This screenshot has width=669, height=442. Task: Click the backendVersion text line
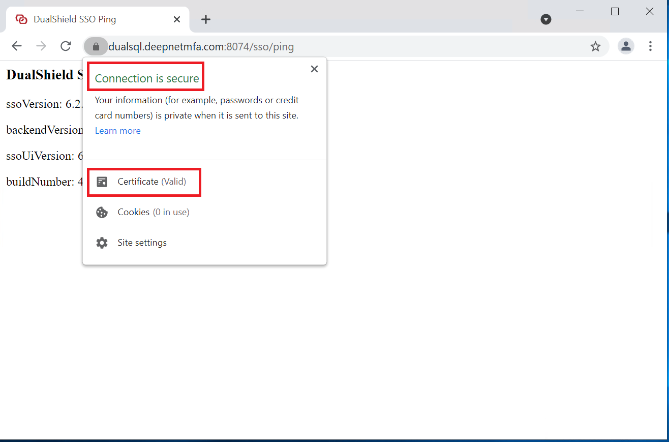pyautogui.click(x=44, y=130)
